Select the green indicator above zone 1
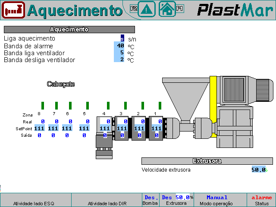 (160, 106)
